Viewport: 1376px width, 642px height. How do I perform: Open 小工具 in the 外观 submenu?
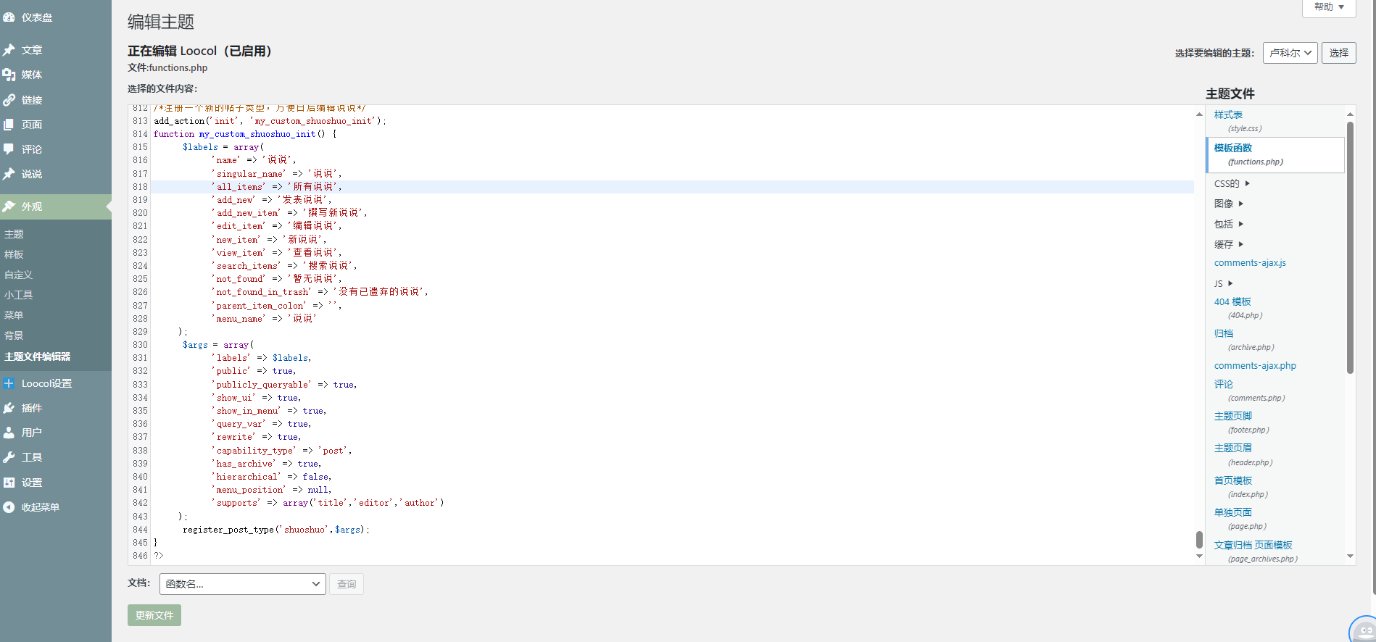point(19,295)
